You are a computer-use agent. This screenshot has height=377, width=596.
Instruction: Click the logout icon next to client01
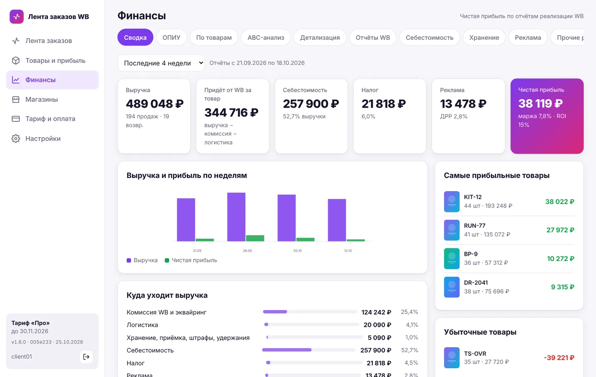point(86,357)
